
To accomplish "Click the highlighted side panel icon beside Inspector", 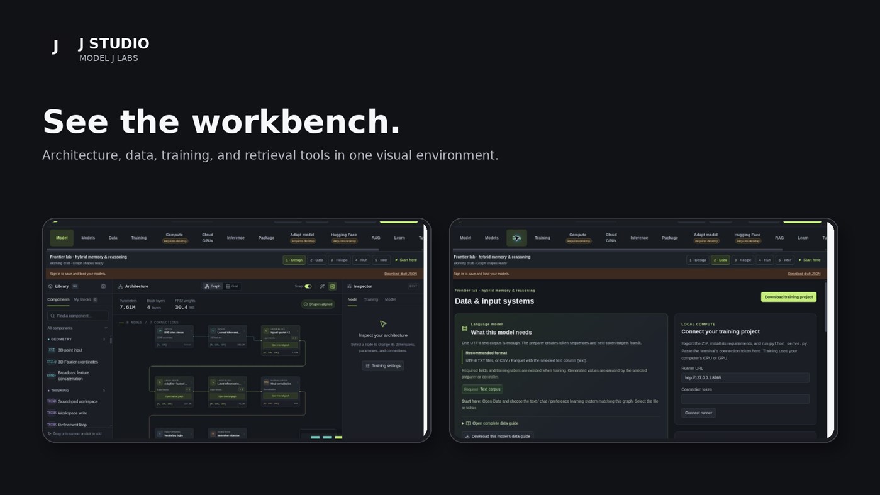I will [332, 286].
